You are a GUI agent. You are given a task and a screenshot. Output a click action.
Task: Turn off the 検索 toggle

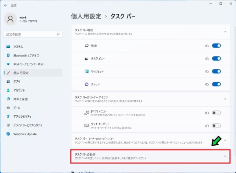216,46
